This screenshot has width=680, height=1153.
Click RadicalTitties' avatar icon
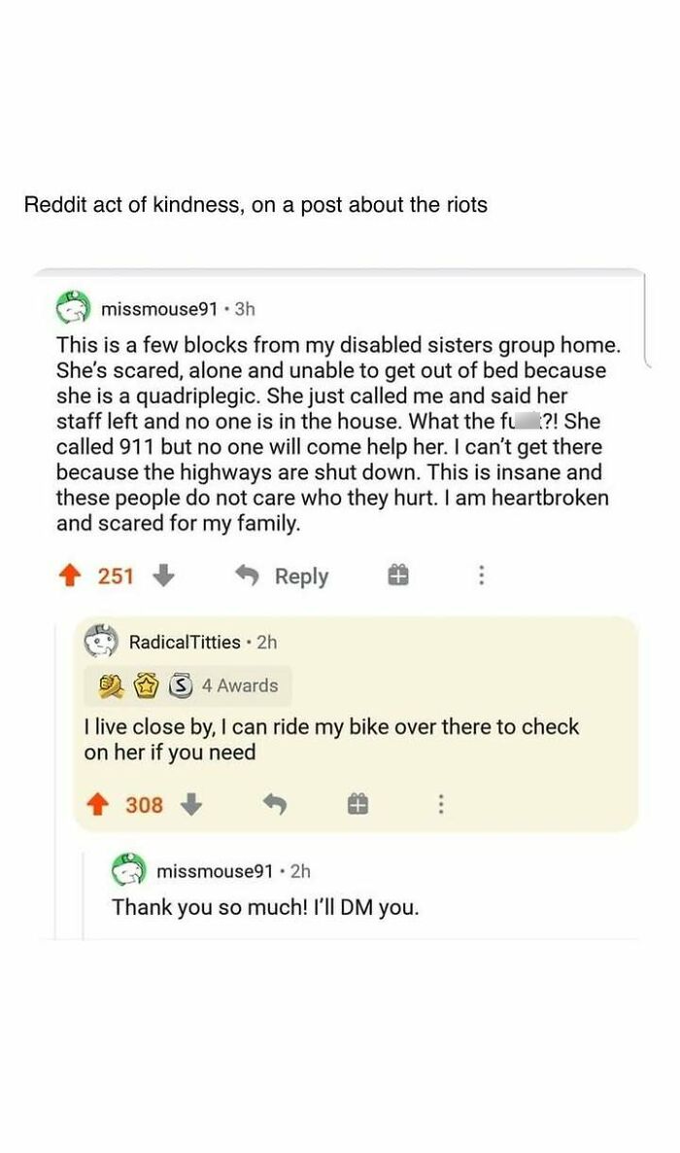coord(100,642)
